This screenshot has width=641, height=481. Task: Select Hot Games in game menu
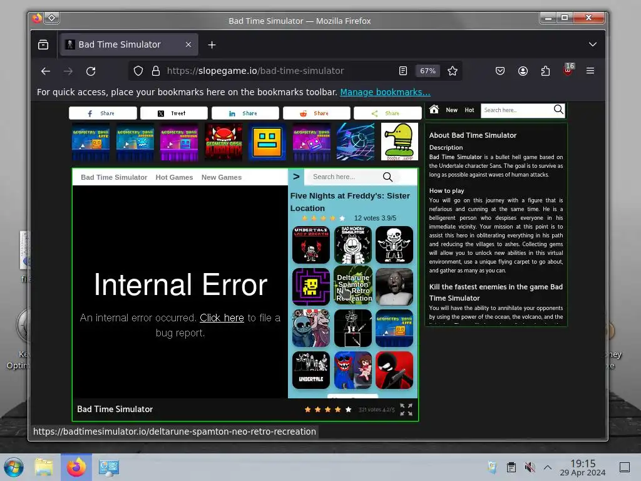(x=174, y=177)
